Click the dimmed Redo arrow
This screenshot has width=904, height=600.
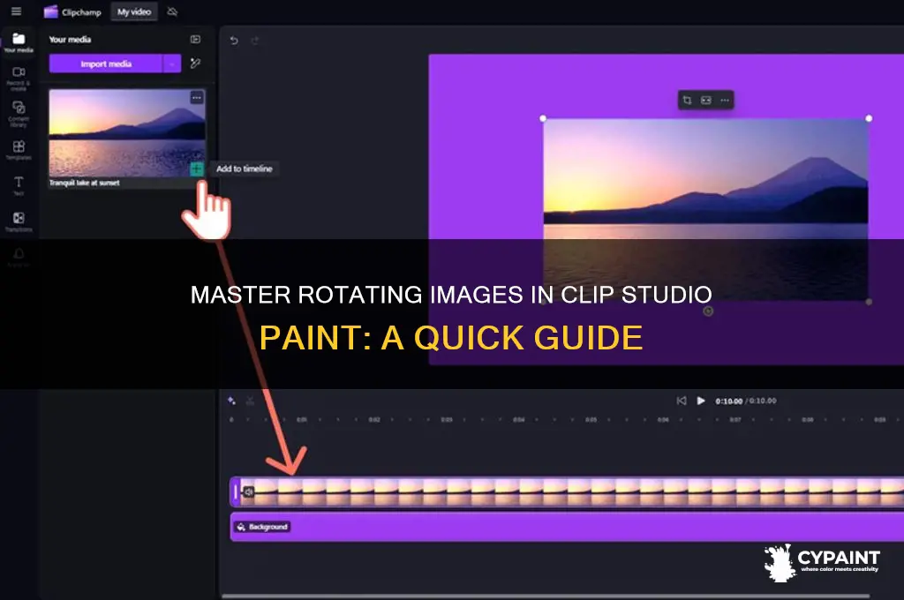coord(255,41)
